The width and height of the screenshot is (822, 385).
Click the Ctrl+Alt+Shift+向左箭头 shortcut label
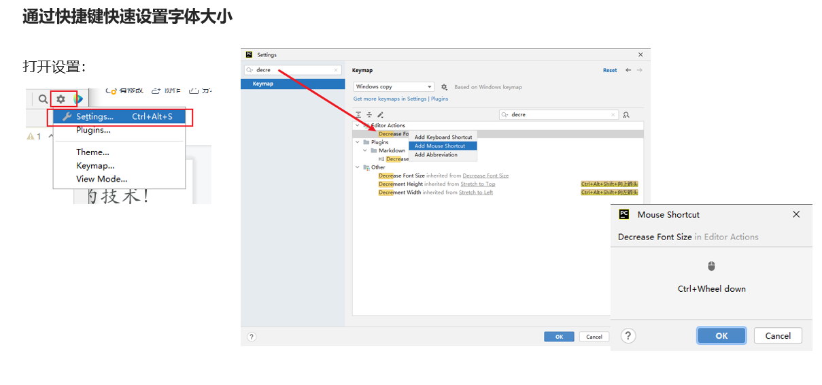609,192
